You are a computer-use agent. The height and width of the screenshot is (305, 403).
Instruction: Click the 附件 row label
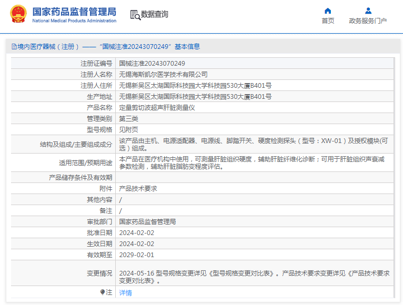106,189
